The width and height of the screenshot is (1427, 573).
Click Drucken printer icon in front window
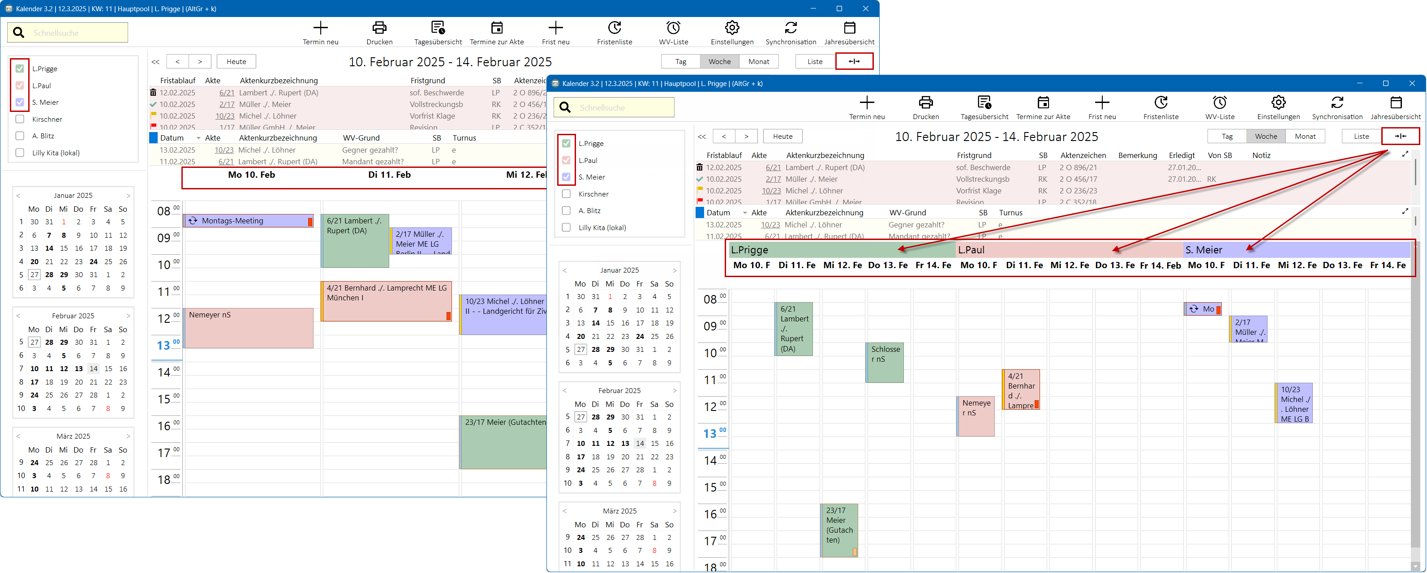[x=926, y=103]
